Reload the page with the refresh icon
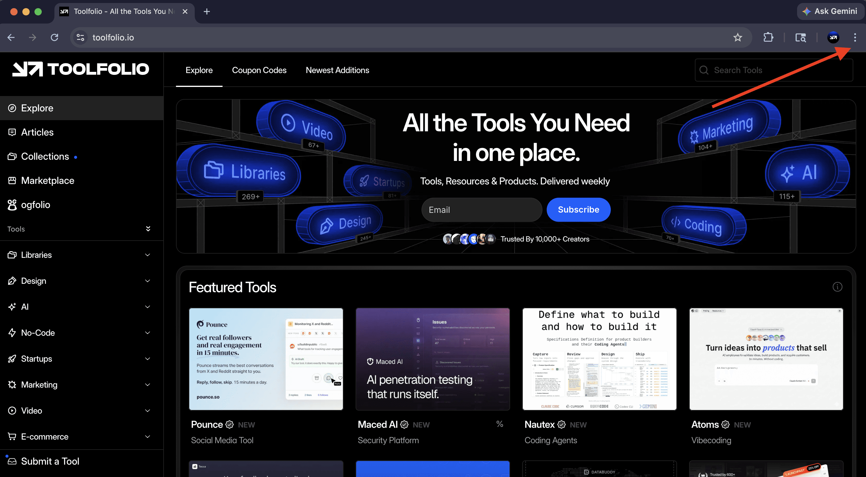866x477 pixels. 54,37
